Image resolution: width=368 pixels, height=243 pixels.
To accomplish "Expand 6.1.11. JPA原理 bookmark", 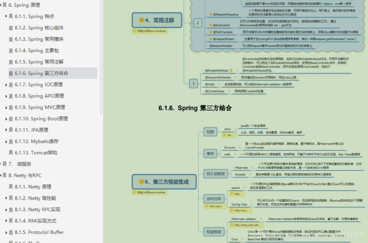I will coord(6,130).
